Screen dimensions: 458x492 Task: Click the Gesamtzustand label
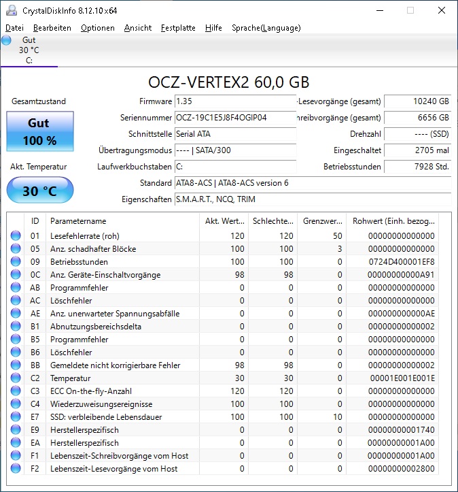coord(39,101)
